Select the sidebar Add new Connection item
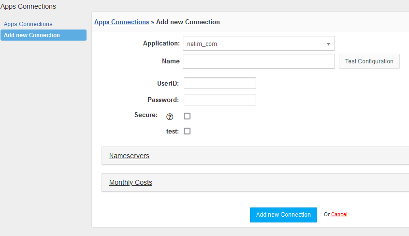This screenshot has height=236, width=409. coord(44,35)
